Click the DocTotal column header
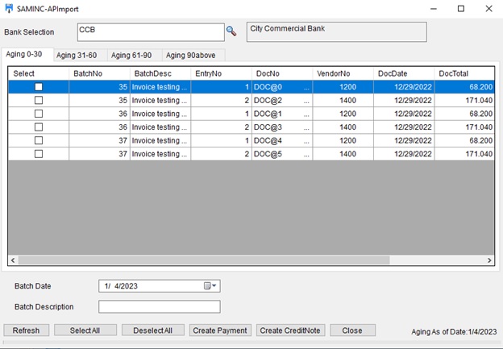The width and height of the screenshot is (503, 349). [x=464, y=73]
